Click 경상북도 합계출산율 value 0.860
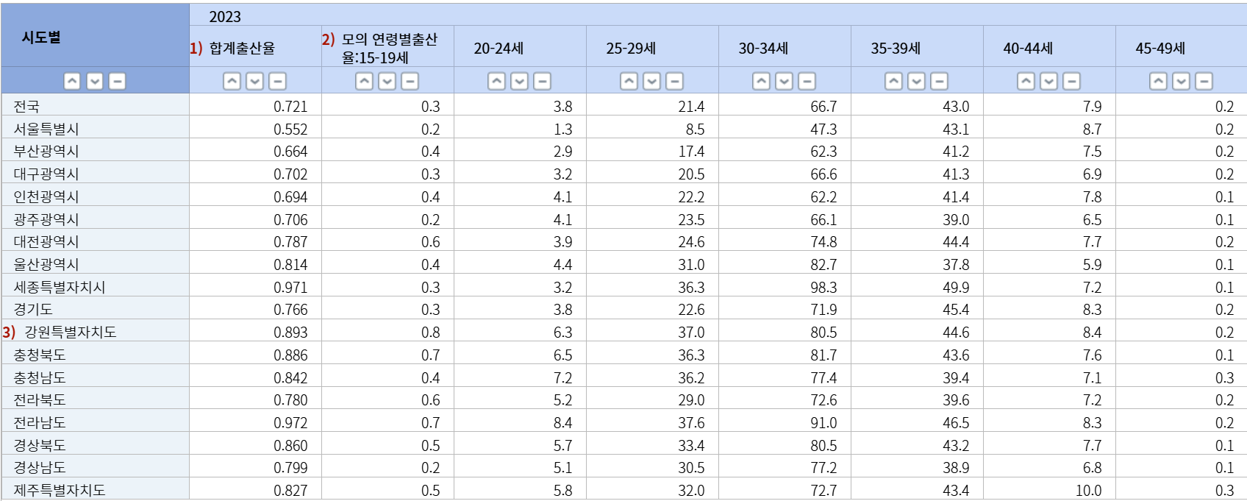The height and width of the screenshot is (501, 1247). (x=290, y=445)
